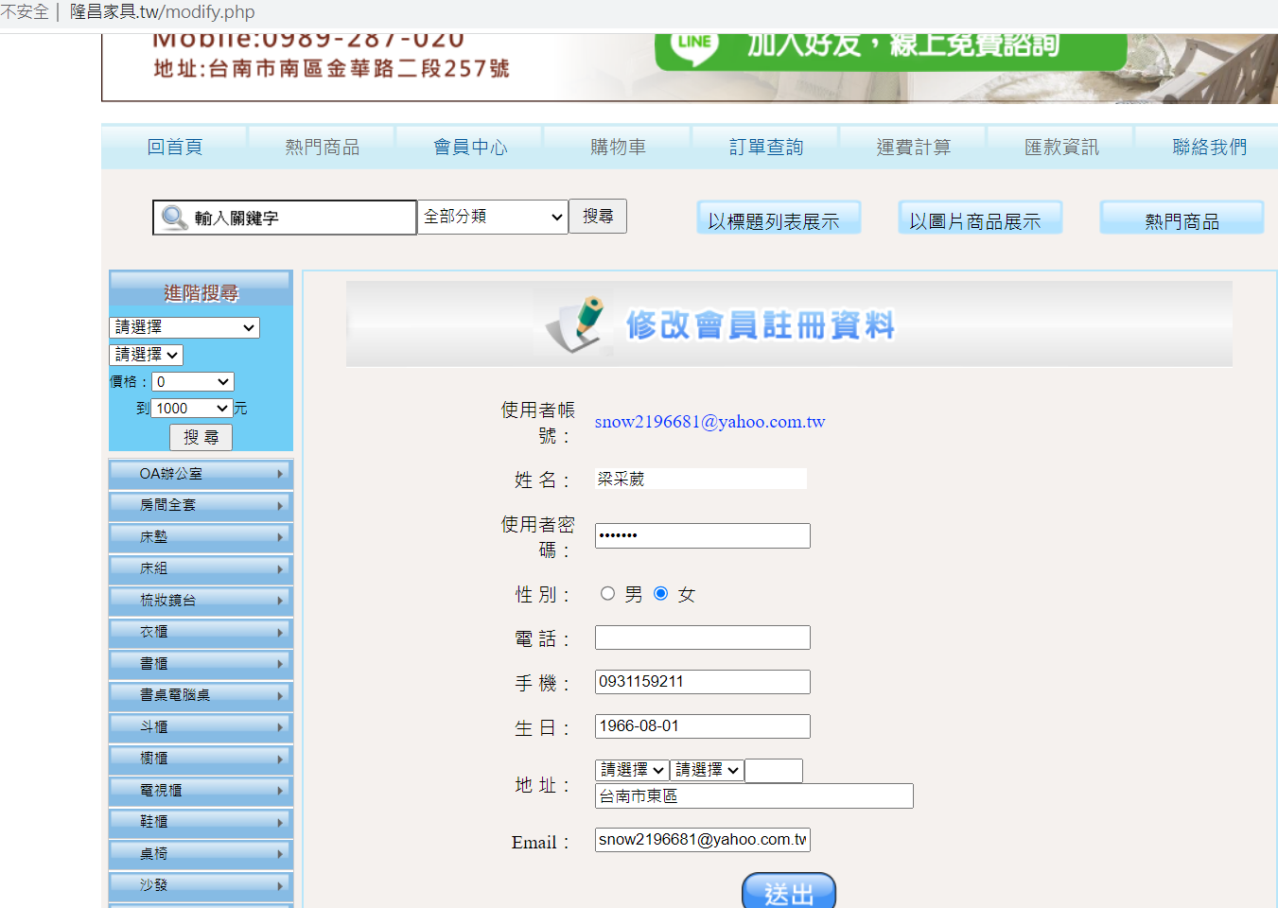Open the 會員中心 navigation item
This screenshot has height=908, width=1278.
pos(470,147)
